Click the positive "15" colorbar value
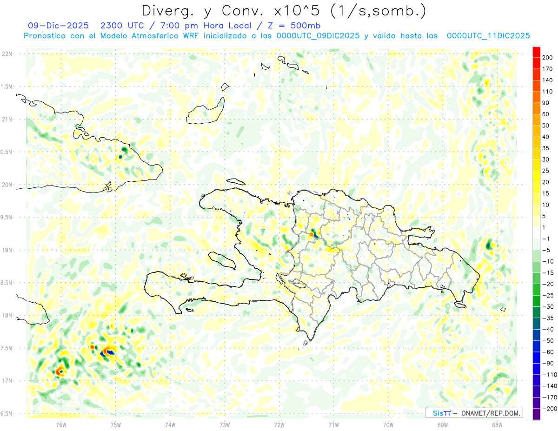Viewport: 558px width, 431px height. 546,193
